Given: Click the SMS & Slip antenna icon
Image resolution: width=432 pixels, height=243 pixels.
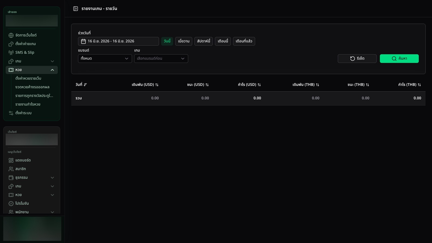Looking at the screenshot, I should (x=11, y=53).
